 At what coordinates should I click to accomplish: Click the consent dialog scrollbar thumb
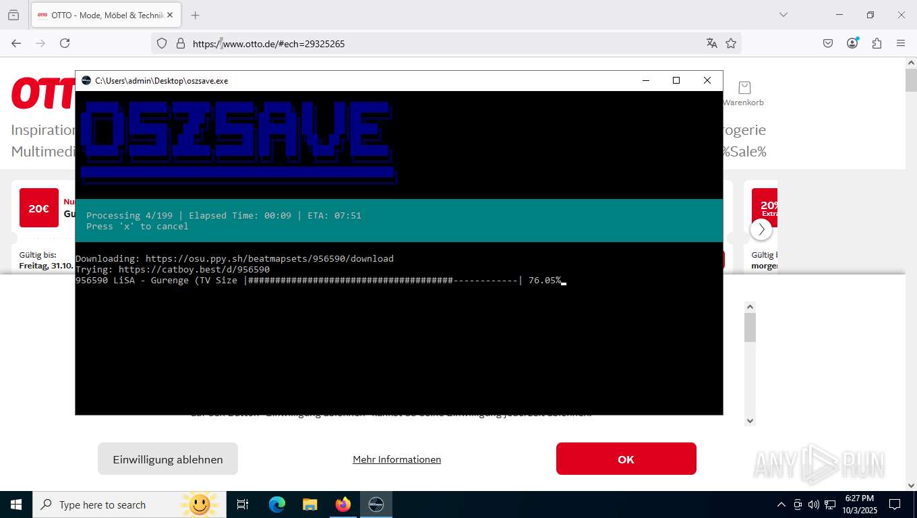[x=750, y=327]
